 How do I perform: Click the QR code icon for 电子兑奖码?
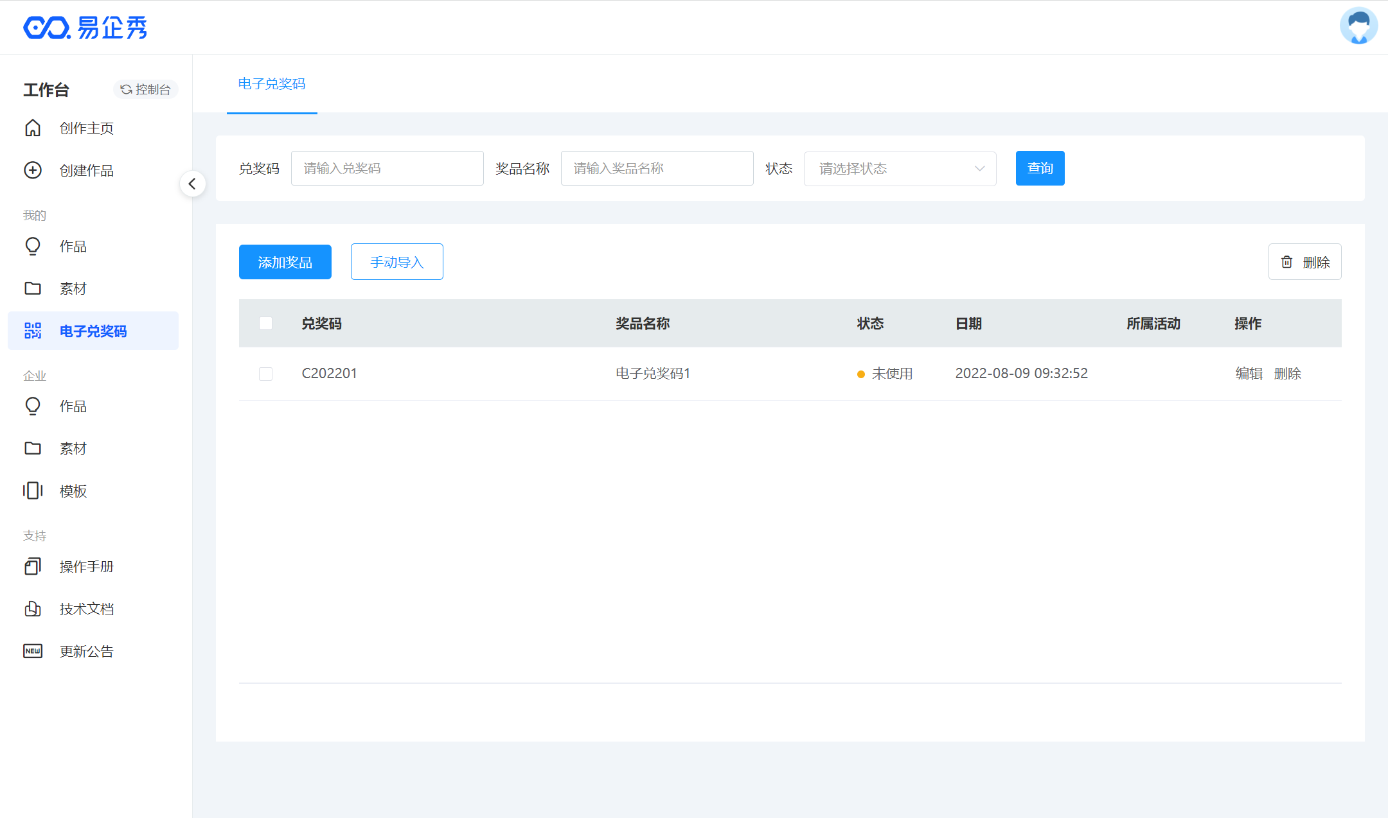coord(33,331)
